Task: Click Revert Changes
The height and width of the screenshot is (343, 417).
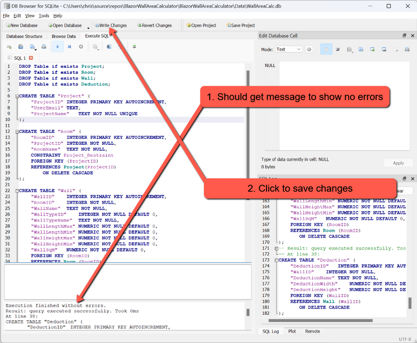Action: tap(155, 26)
